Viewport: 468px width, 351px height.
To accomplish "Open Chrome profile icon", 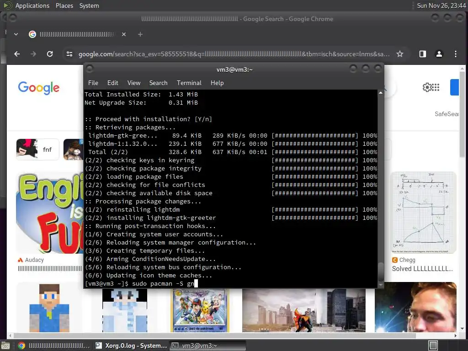I will pyautogui.click(x=439, y=54).
